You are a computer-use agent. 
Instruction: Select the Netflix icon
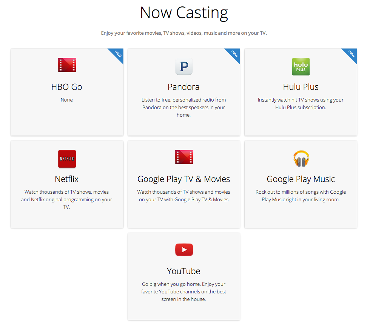pos(66,159)
